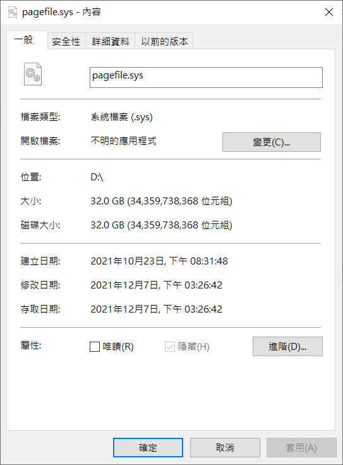Click the title text pagefile.sys - 內容
Image resolution: width=343 pixels, height=465 pixels.
pyautogui.click(x=61, y=12)
